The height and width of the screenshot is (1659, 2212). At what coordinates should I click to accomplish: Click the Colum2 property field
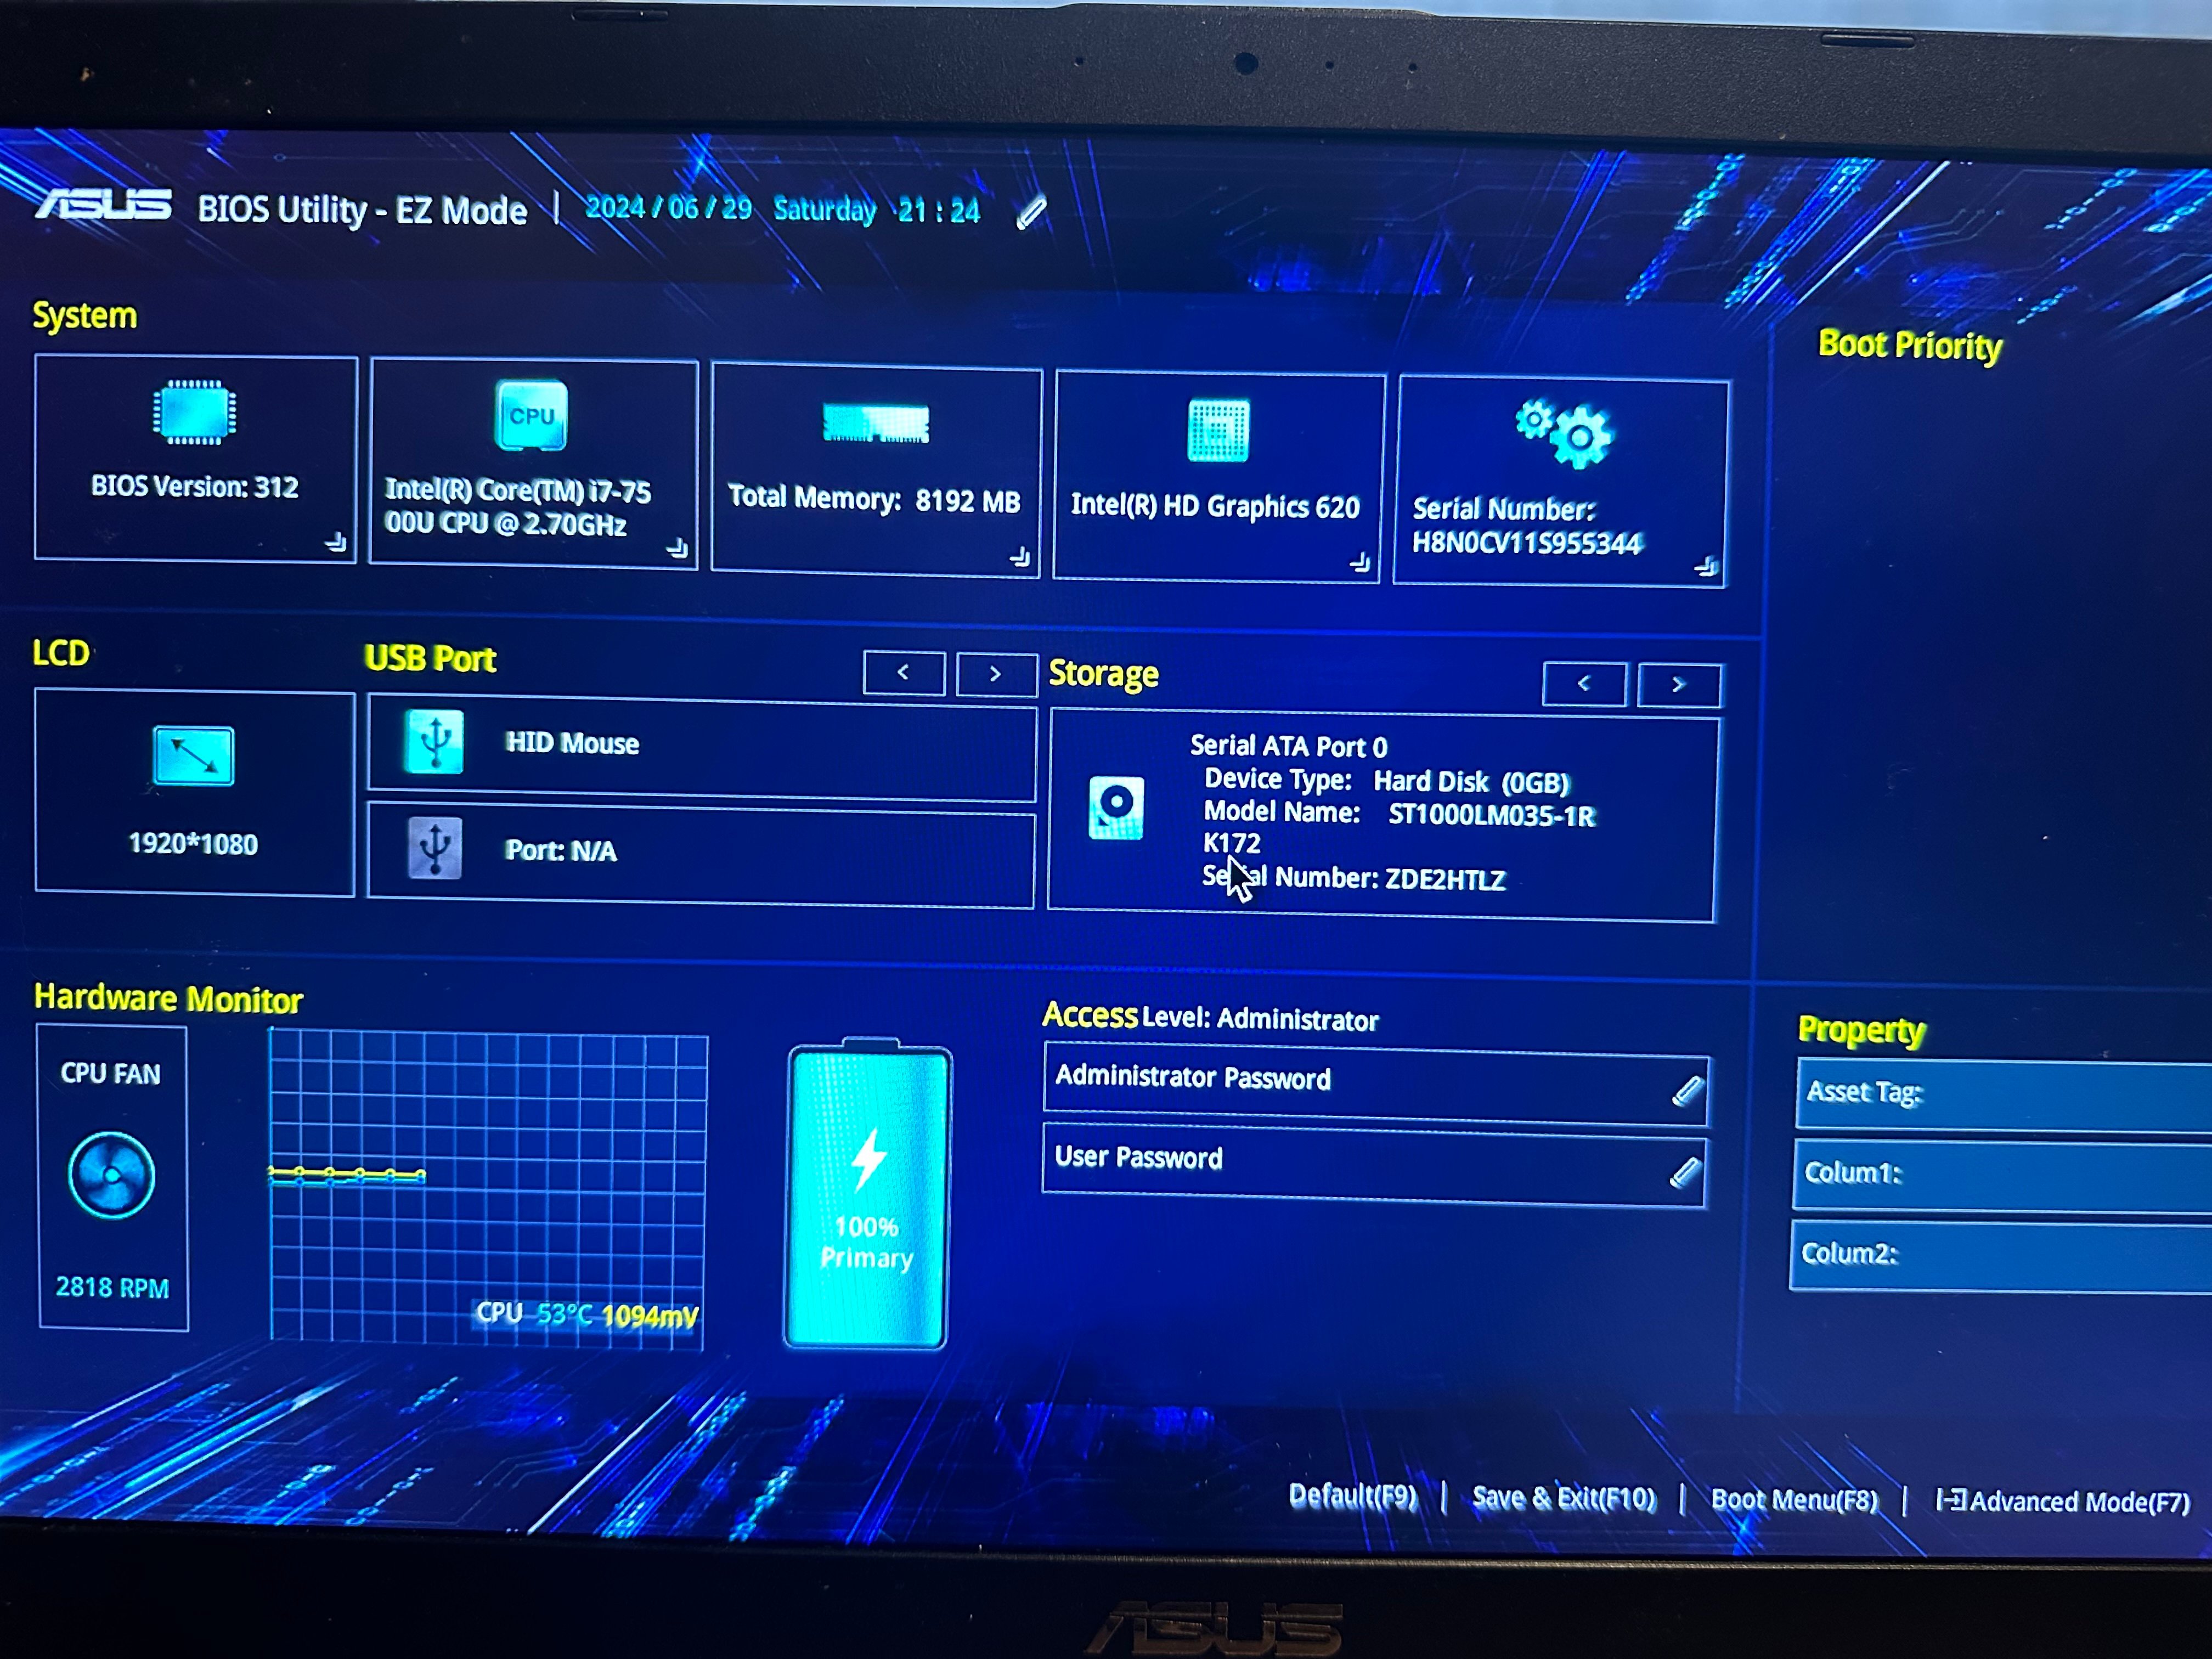2001,1257
